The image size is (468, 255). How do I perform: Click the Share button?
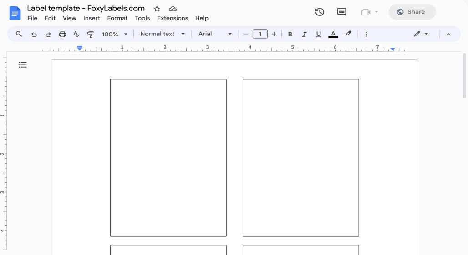tap(412, 12)
